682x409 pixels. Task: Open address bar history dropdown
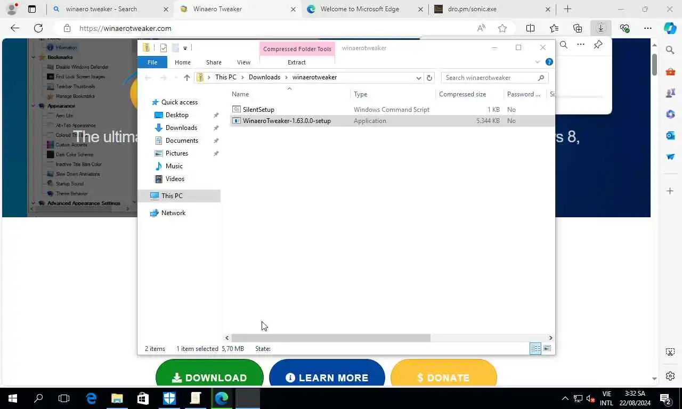(x=419, y=77)
